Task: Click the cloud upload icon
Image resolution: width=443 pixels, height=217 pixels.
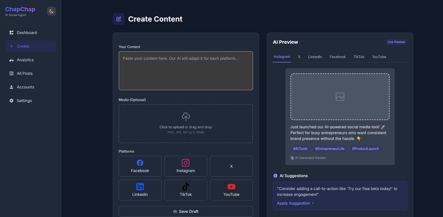Action: pyautogui.click(x=186, y=117)
